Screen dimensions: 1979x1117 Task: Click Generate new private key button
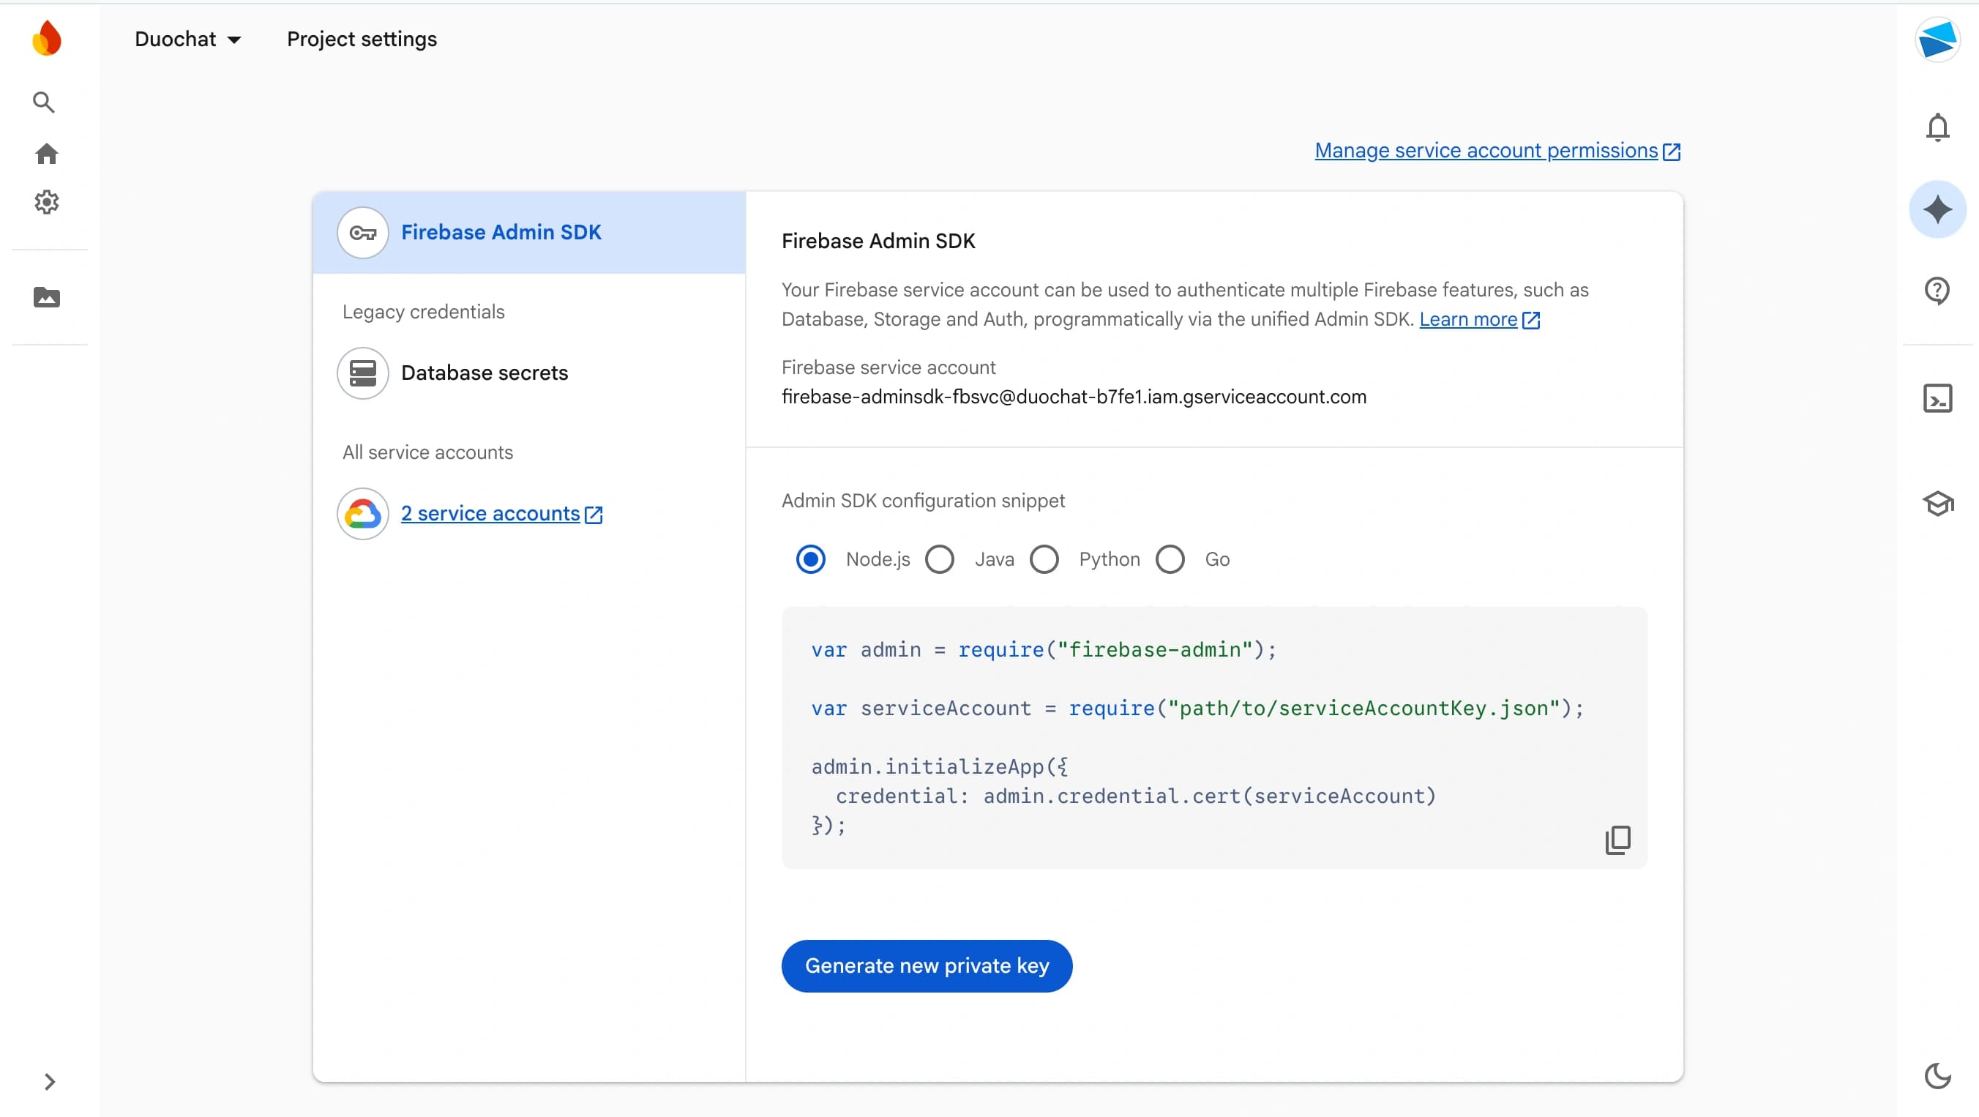[927, 965]
